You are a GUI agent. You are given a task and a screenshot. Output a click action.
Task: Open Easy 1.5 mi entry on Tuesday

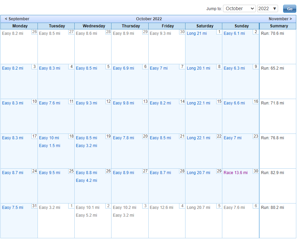49,146
